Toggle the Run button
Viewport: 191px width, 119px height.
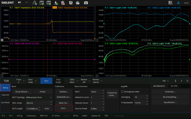(x=46, y=81)
